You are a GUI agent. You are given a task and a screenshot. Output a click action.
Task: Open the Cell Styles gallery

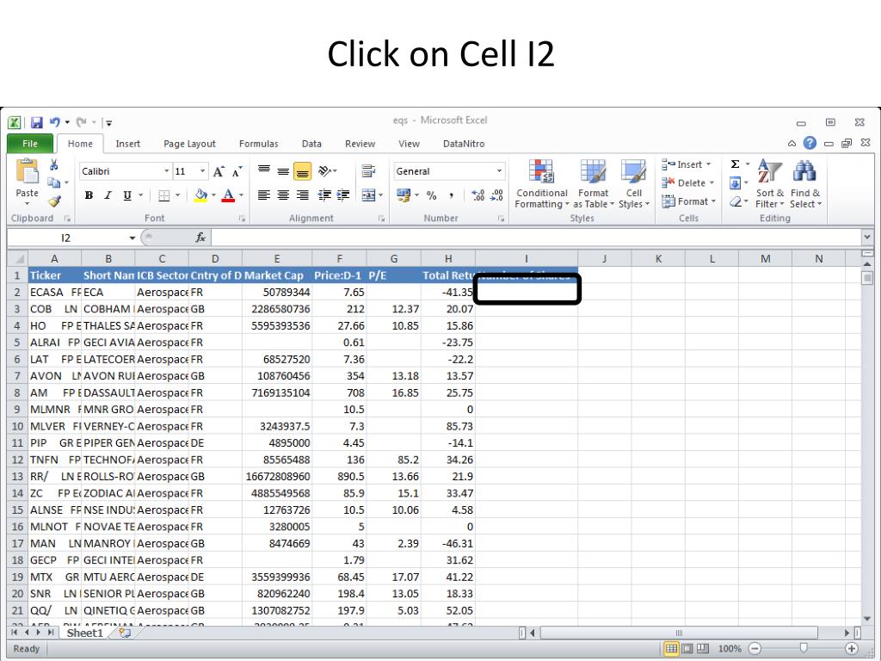click(x=634, y=184)
